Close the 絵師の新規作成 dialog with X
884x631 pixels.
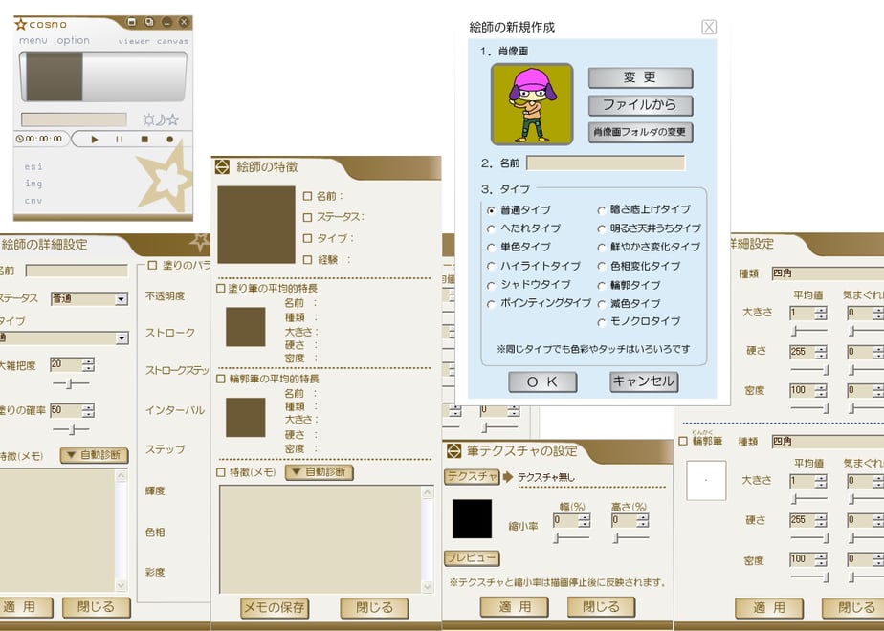(x=709, y=27)
